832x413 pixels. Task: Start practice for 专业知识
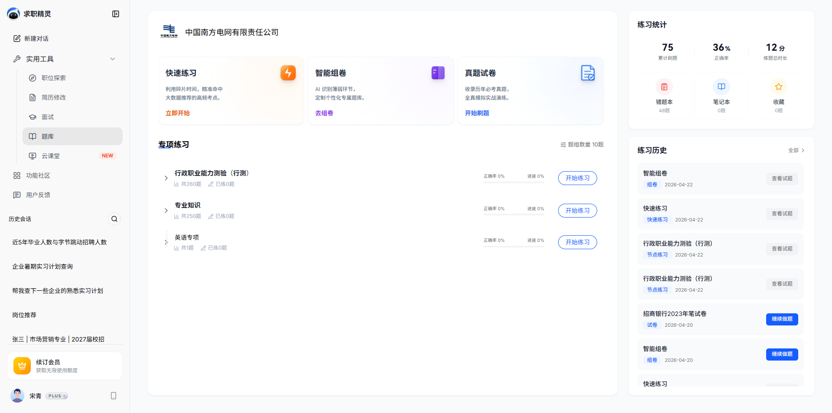pyautogui.click(x=578, y=211)
